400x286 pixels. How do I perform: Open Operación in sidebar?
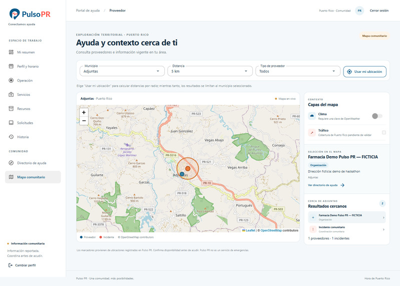33,80
